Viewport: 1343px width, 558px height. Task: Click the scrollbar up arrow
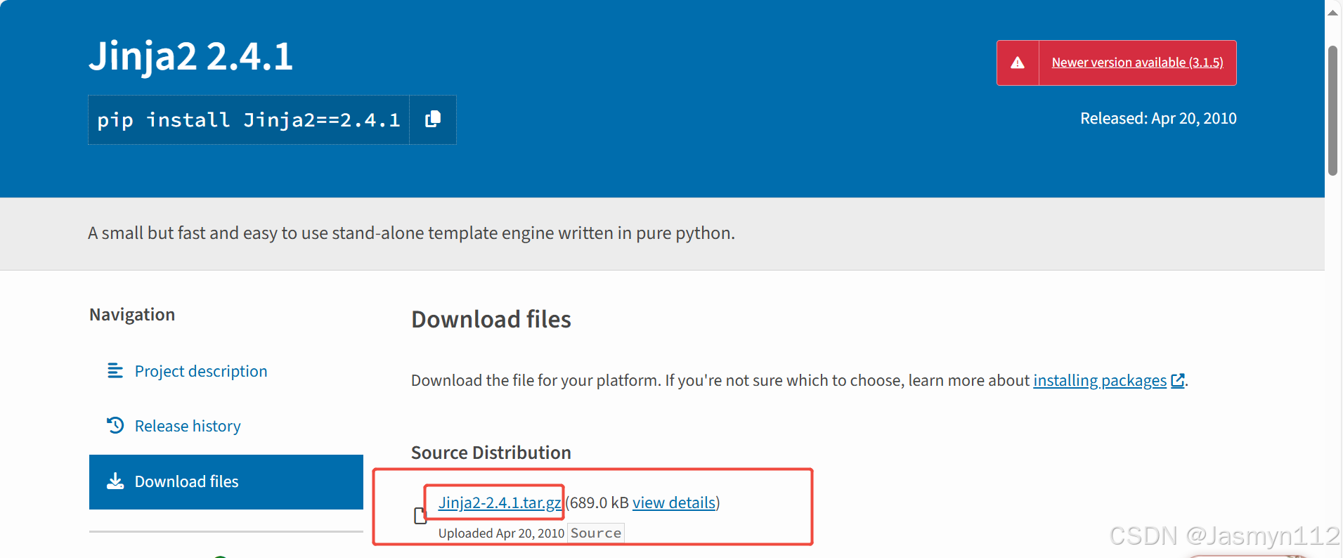1332,12
